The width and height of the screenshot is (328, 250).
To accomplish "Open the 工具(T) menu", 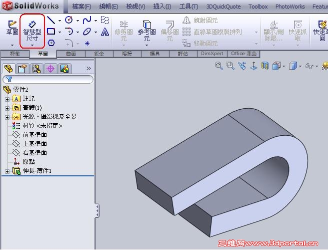I will pyautogui.click(x=188, y=7).
